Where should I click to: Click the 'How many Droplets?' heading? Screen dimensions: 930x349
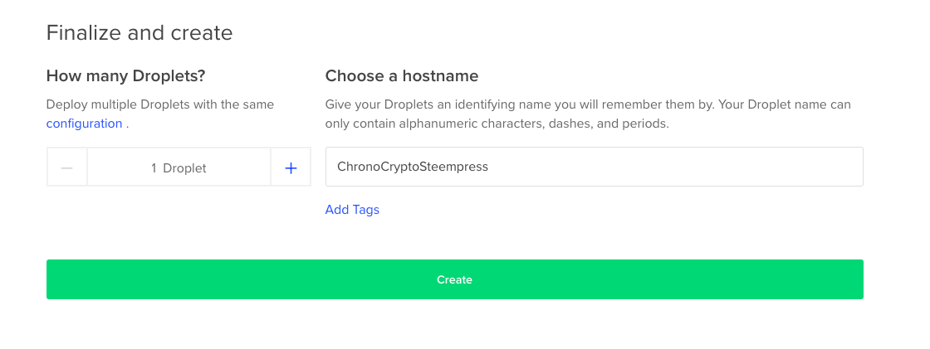[x=125, y=76]
